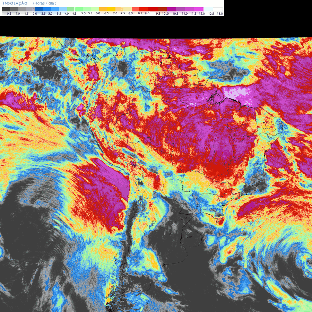Click the coral red legend swatch
This screenshot has height=312, width=312.
pos(136,9)
